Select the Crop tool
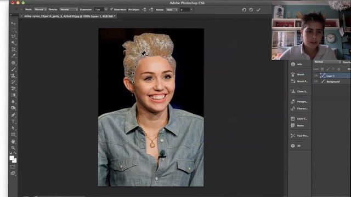 pos(13,49)
